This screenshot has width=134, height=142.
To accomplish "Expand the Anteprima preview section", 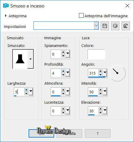I will (x=6, y=16).
